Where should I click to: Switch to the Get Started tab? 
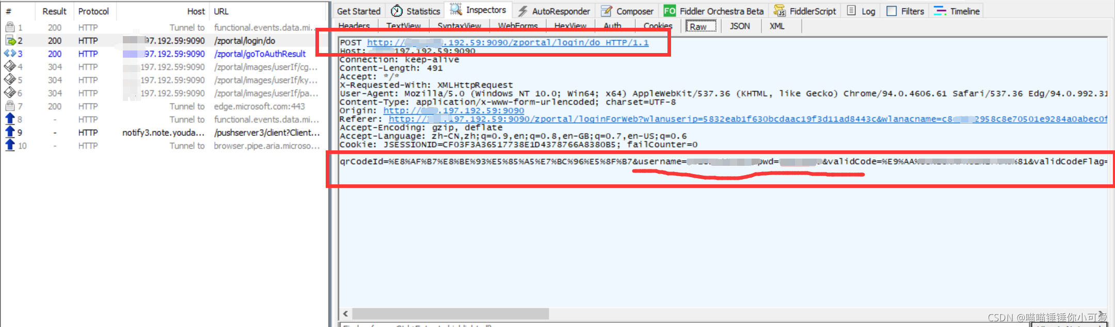(x=358, y=11)
